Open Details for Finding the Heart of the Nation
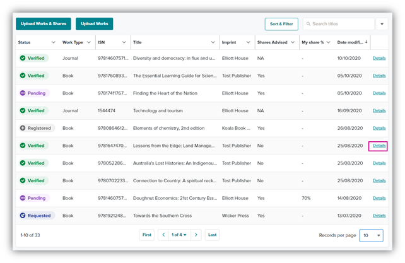 [379, 93]
